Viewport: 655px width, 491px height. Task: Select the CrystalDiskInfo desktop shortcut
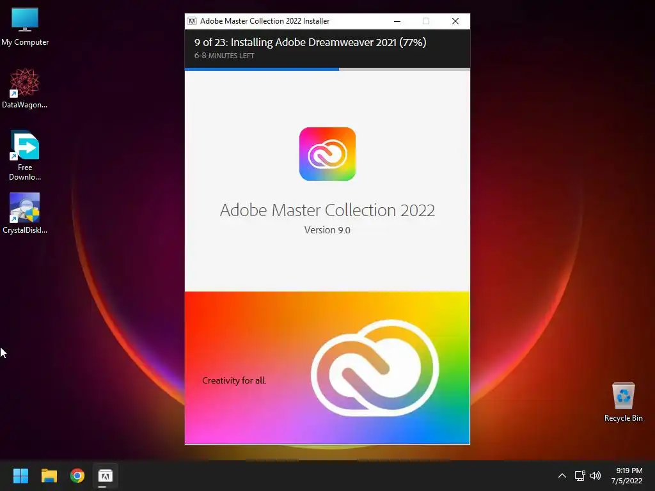25,213
